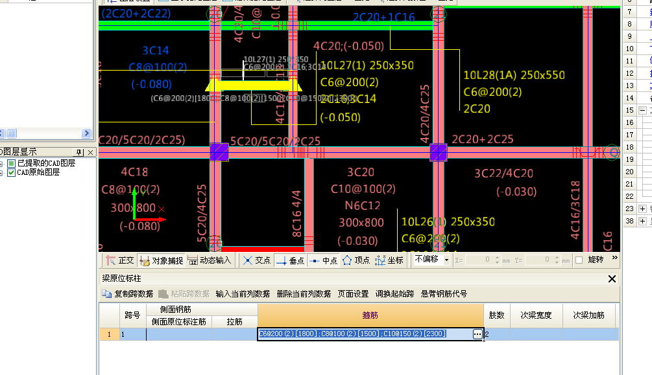
Task: Click the 侧面原位标注筋 header
Action: click(x=179, y=322)
